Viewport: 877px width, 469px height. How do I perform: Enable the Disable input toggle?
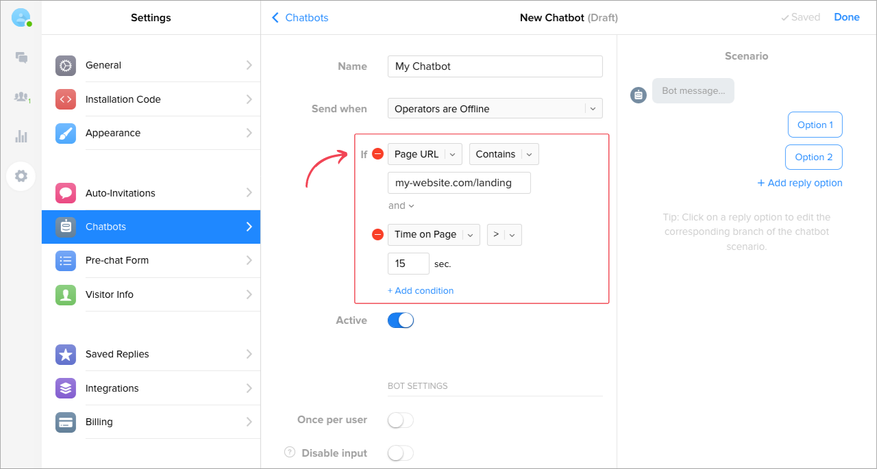pos(401,453)
